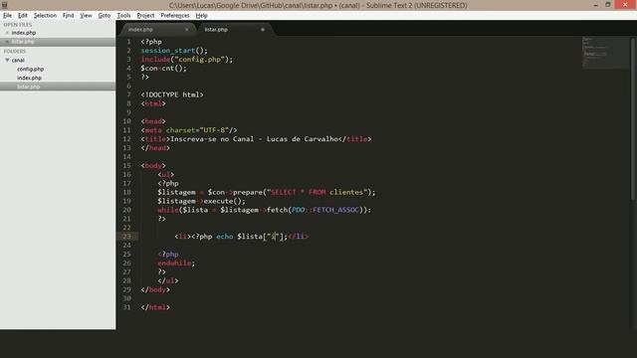Open the View menu
This screenshot has width=637, height=358.
86,16
